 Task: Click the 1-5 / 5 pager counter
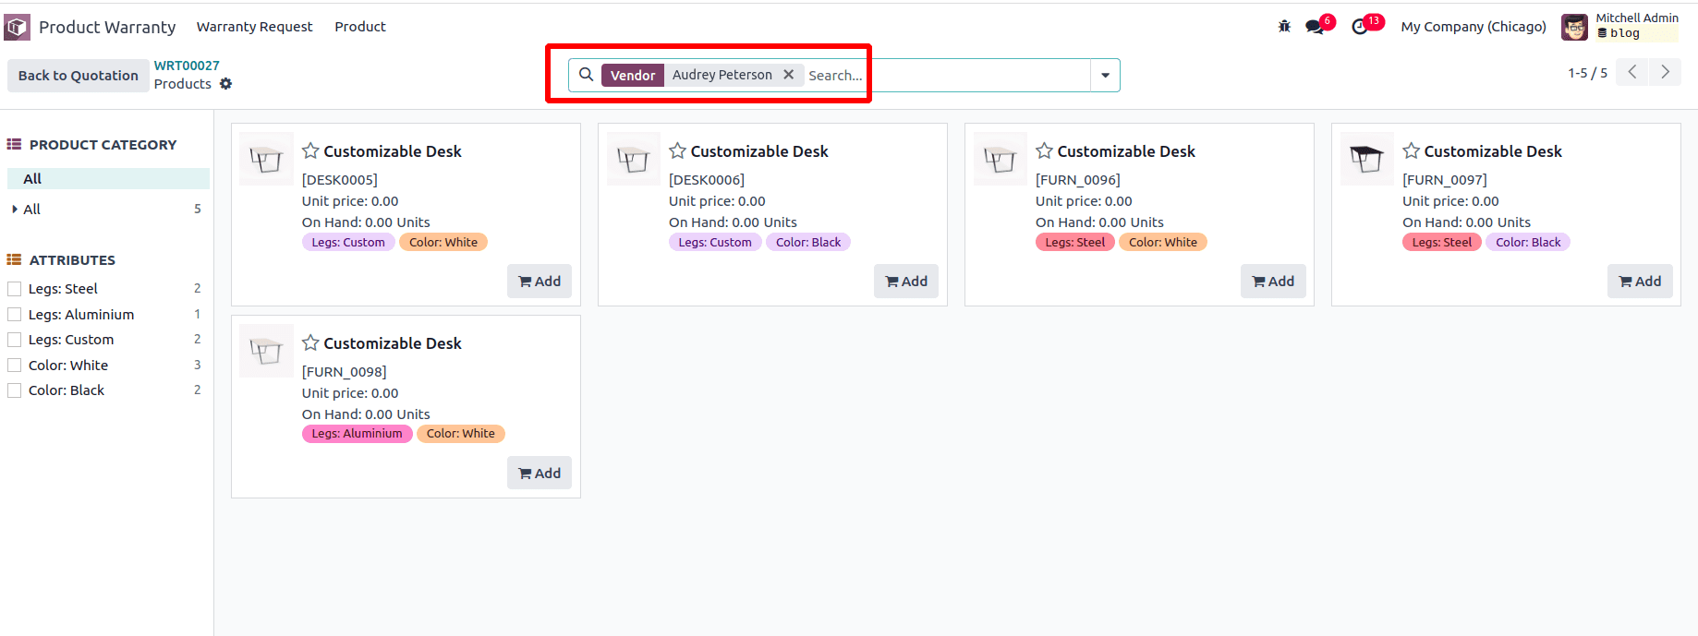pyautogui.click(x=1587, y=73)
